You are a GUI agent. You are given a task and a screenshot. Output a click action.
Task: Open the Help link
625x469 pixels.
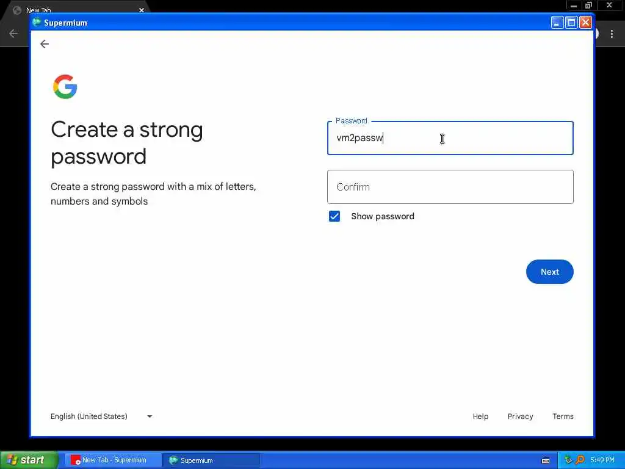click(480, 416)
